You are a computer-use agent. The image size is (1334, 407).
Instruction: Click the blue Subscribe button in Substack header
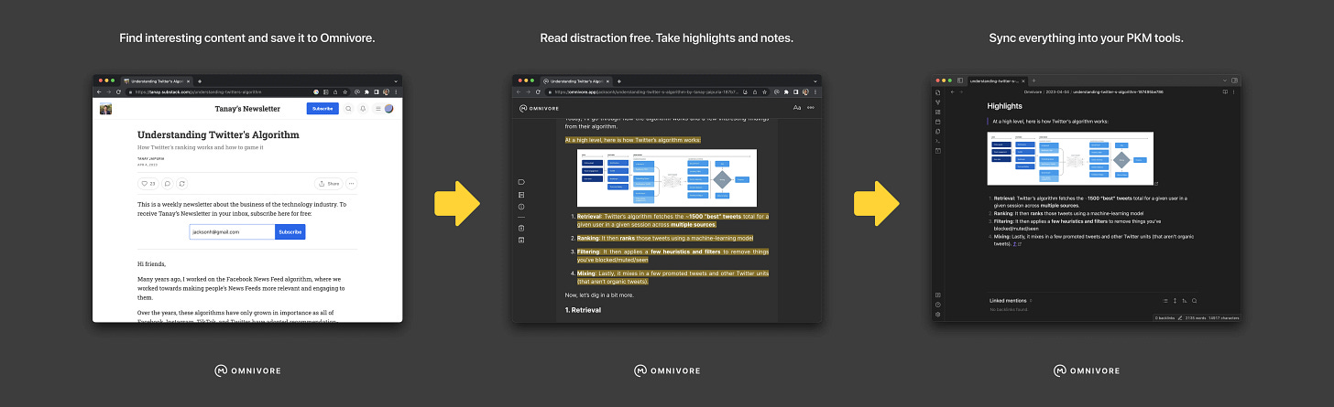(x=323, y=108)
